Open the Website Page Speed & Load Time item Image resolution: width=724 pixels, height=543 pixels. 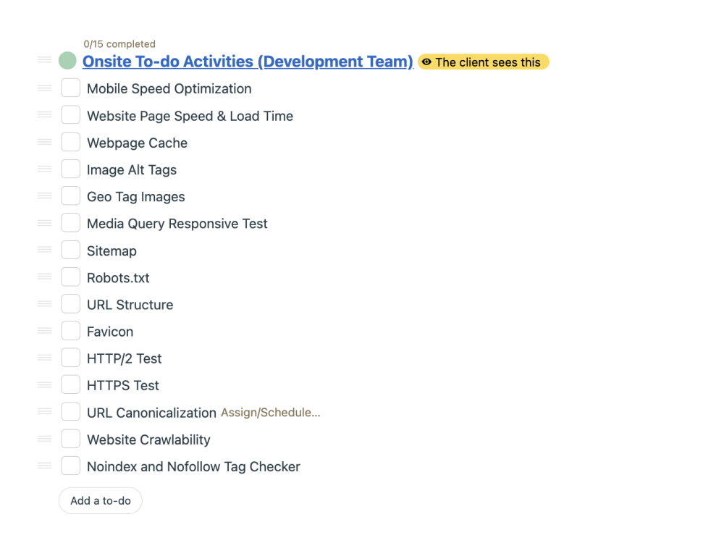(x=190, y=116)
